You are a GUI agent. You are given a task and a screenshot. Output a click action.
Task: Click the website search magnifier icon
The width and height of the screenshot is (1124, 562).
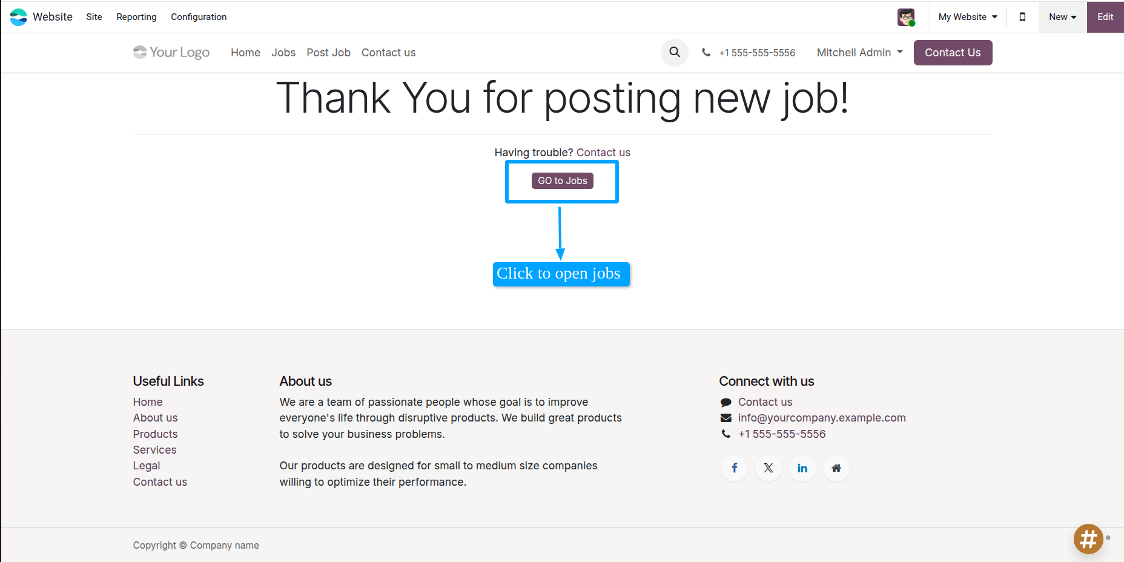pos(674,52)
